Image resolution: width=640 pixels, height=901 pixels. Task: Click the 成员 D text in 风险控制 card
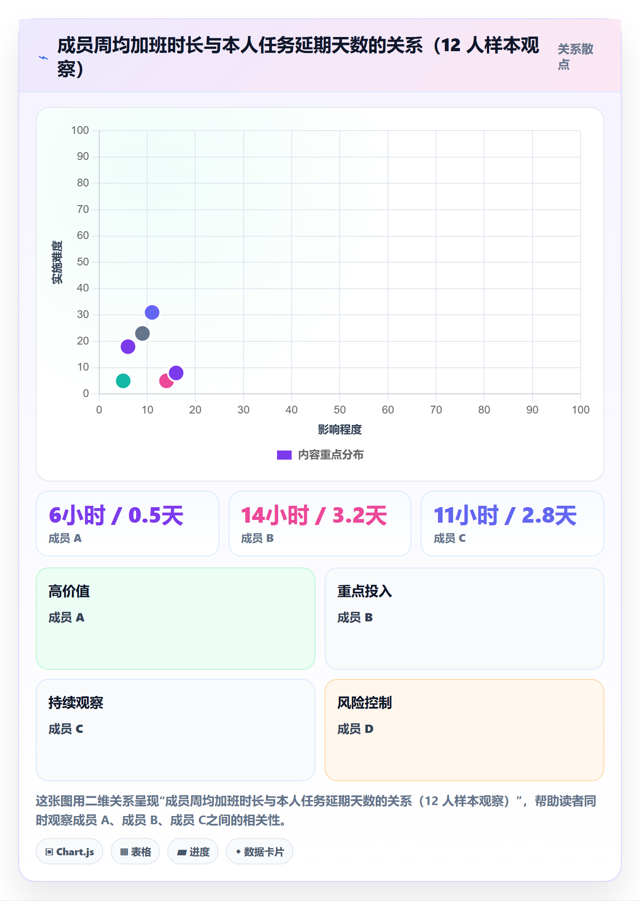355,729
